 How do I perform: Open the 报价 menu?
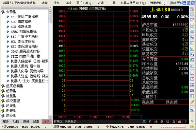click(x=56, y=3)
